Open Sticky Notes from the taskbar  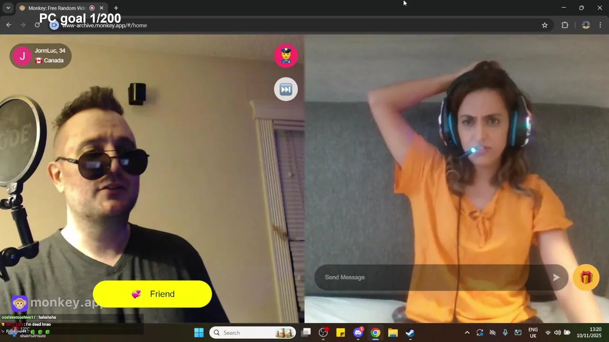[341, 332]
